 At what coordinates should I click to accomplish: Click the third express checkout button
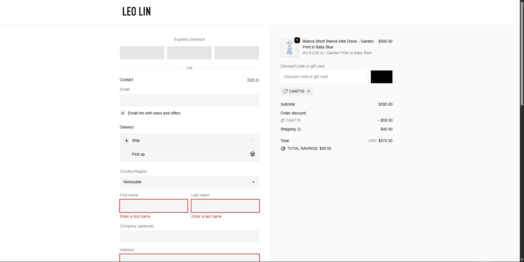click(x=237, y=53)
